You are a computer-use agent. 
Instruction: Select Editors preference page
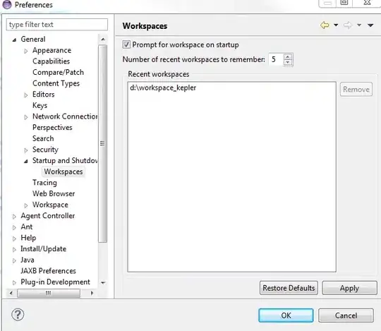point(44,95)
